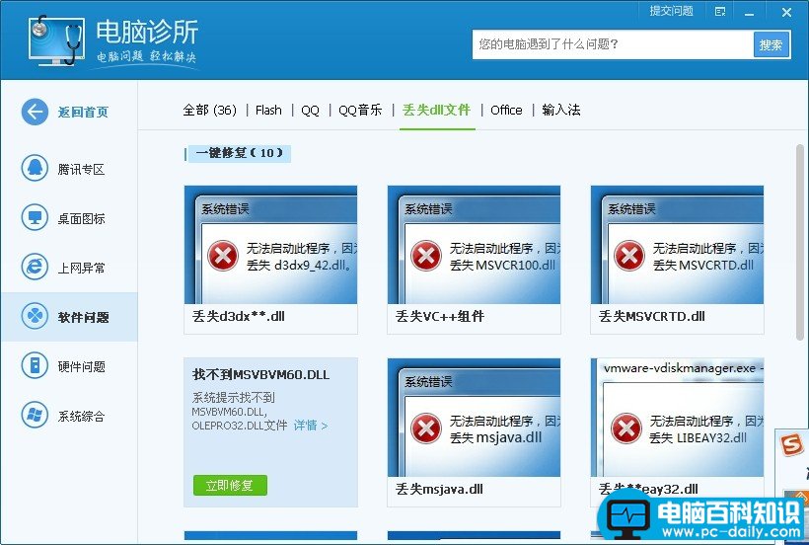The image size is (809, 545).
Task: Click the 返回首页 text
Action: (x=83, y=112)
